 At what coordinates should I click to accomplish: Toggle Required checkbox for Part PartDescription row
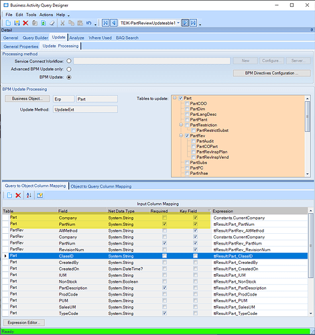[x=164, y=287]
